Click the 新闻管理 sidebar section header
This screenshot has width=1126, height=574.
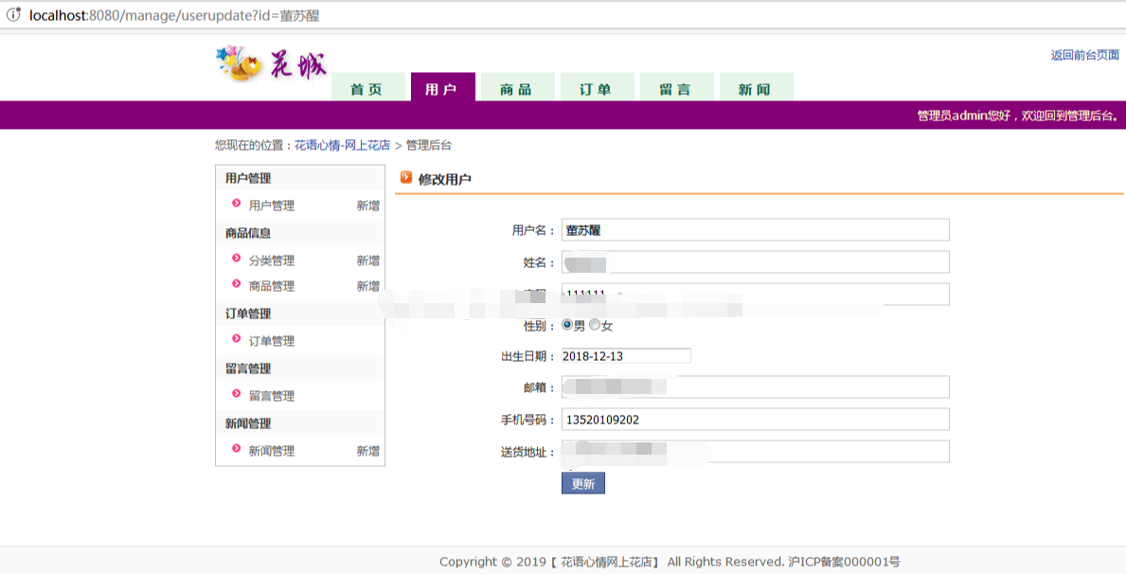248,423
